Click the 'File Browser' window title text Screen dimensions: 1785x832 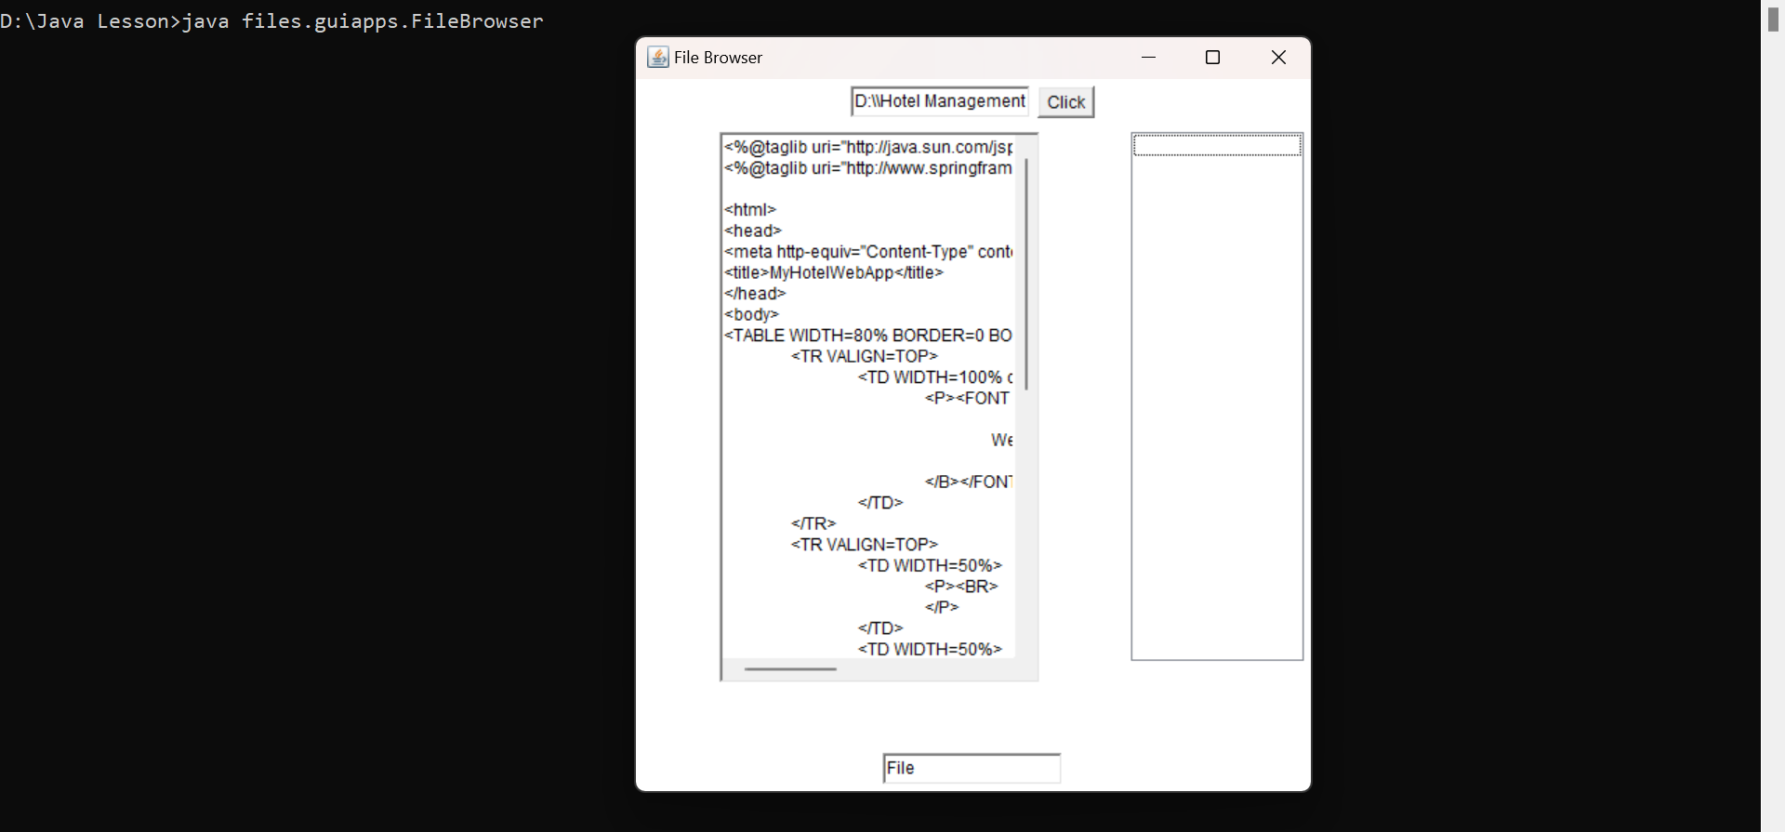tap(718, 58)
